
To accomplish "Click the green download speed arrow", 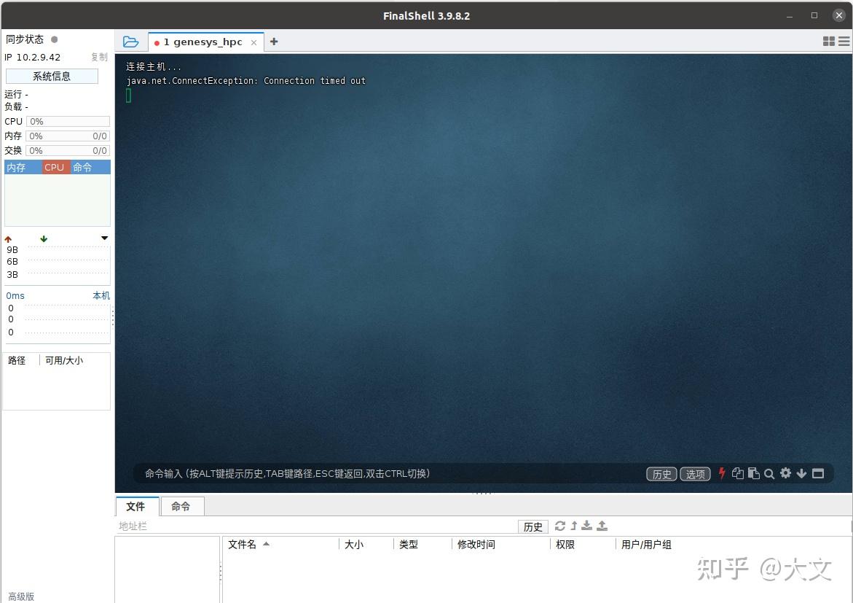I will [x=44, y=239].
